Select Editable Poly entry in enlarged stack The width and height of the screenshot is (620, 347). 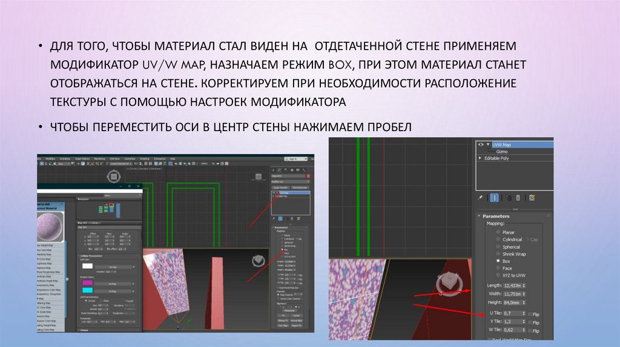point(496,158)
